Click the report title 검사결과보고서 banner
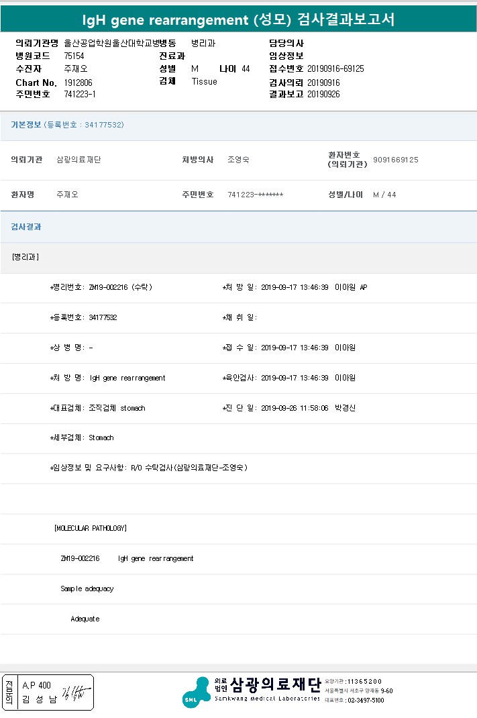Viewport: 477px width, 718px height. pos(238,20)
